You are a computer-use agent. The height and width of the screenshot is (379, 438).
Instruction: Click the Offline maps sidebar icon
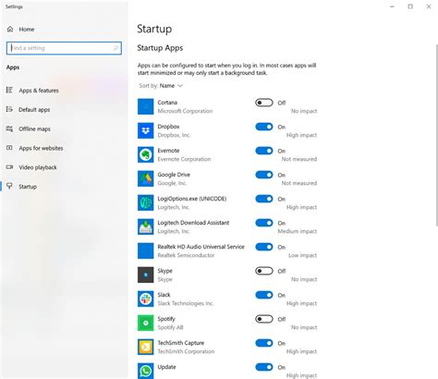(9, 128)
